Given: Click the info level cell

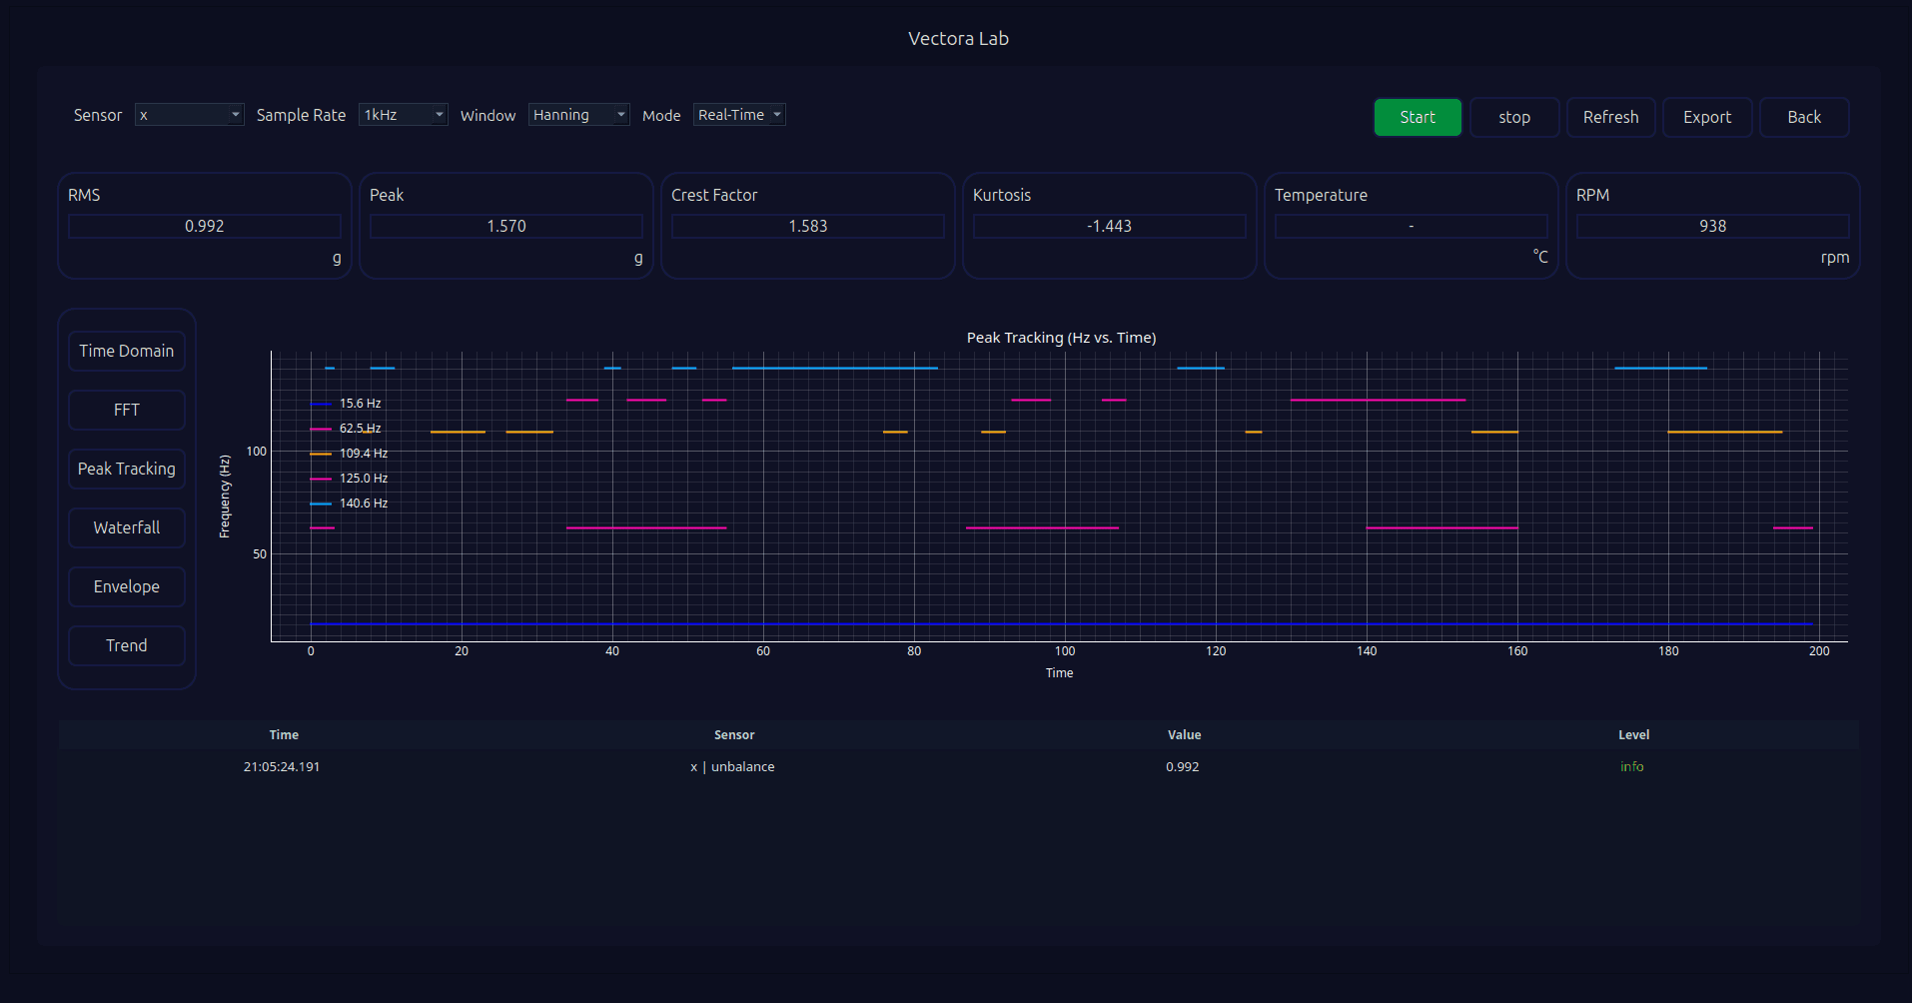Looking at the screenshot, I should pos(1632,767).
